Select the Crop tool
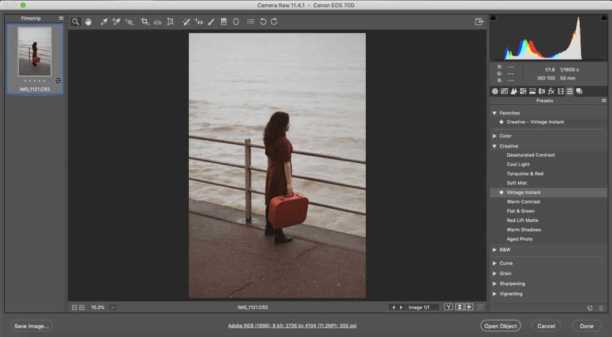Screen dimensions: 612x337 (145, 21)
